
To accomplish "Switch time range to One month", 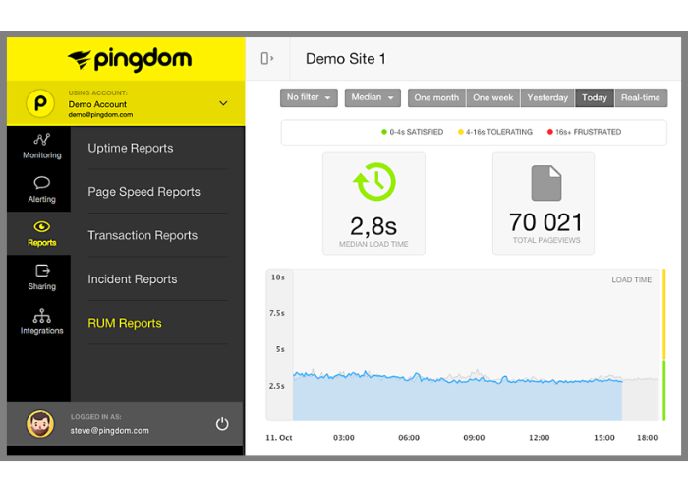I will coord(436,98).
